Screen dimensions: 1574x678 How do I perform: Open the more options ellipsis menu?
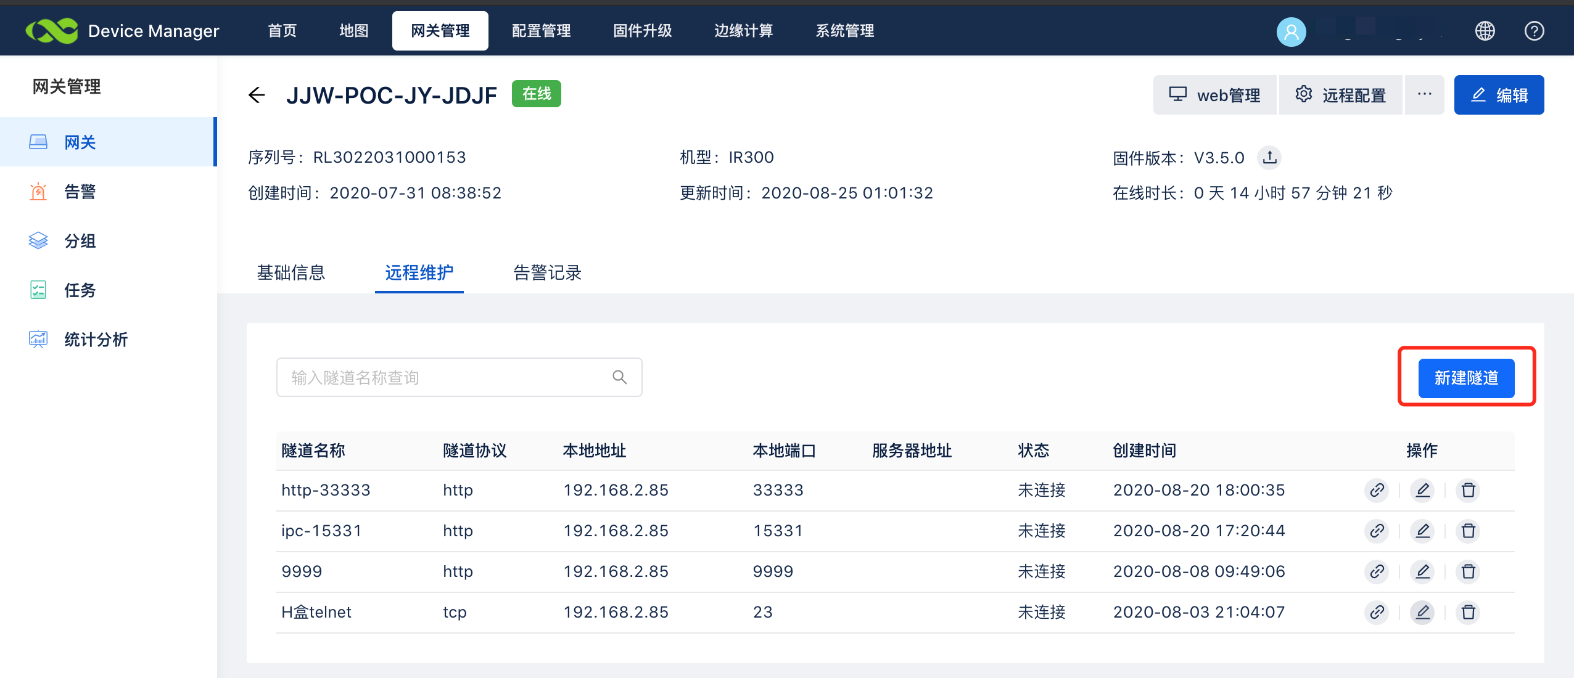pyautogui.click(x=1424, y=95)
